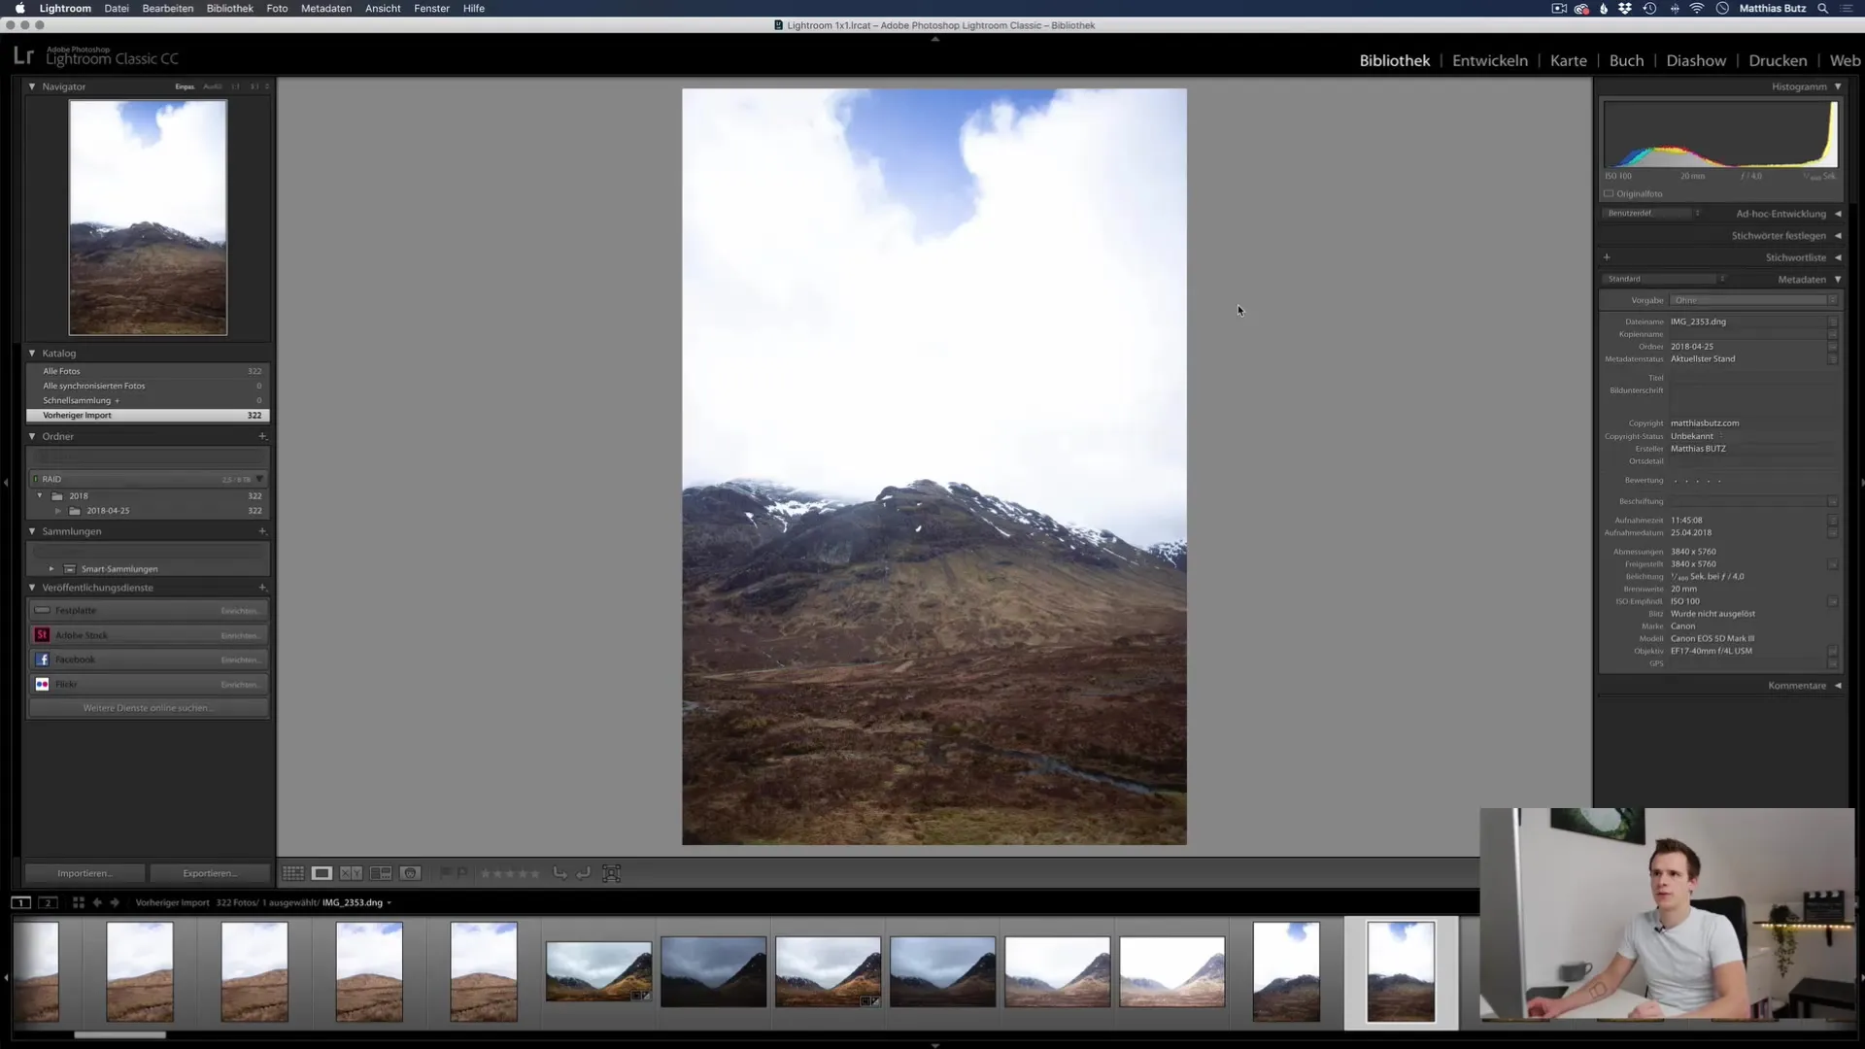Viewport: 1865px width, 1049px height.
Task: Open second window button 2
Action: (48, 902)
